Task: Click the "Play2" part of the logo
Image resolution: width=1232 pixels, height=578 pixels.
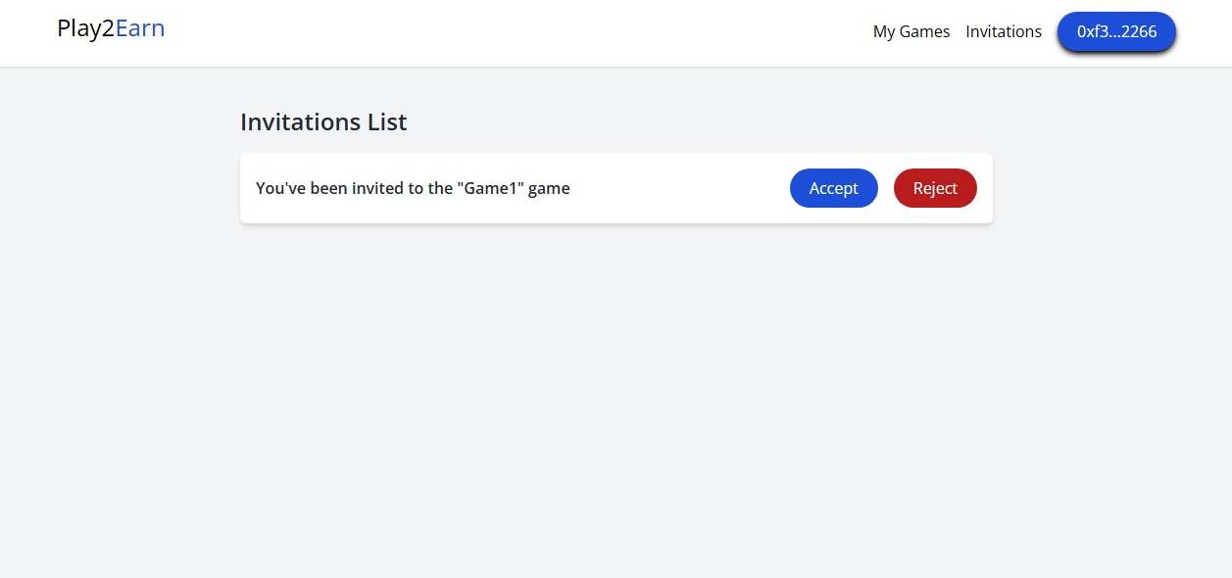Action: coord(86,28)
